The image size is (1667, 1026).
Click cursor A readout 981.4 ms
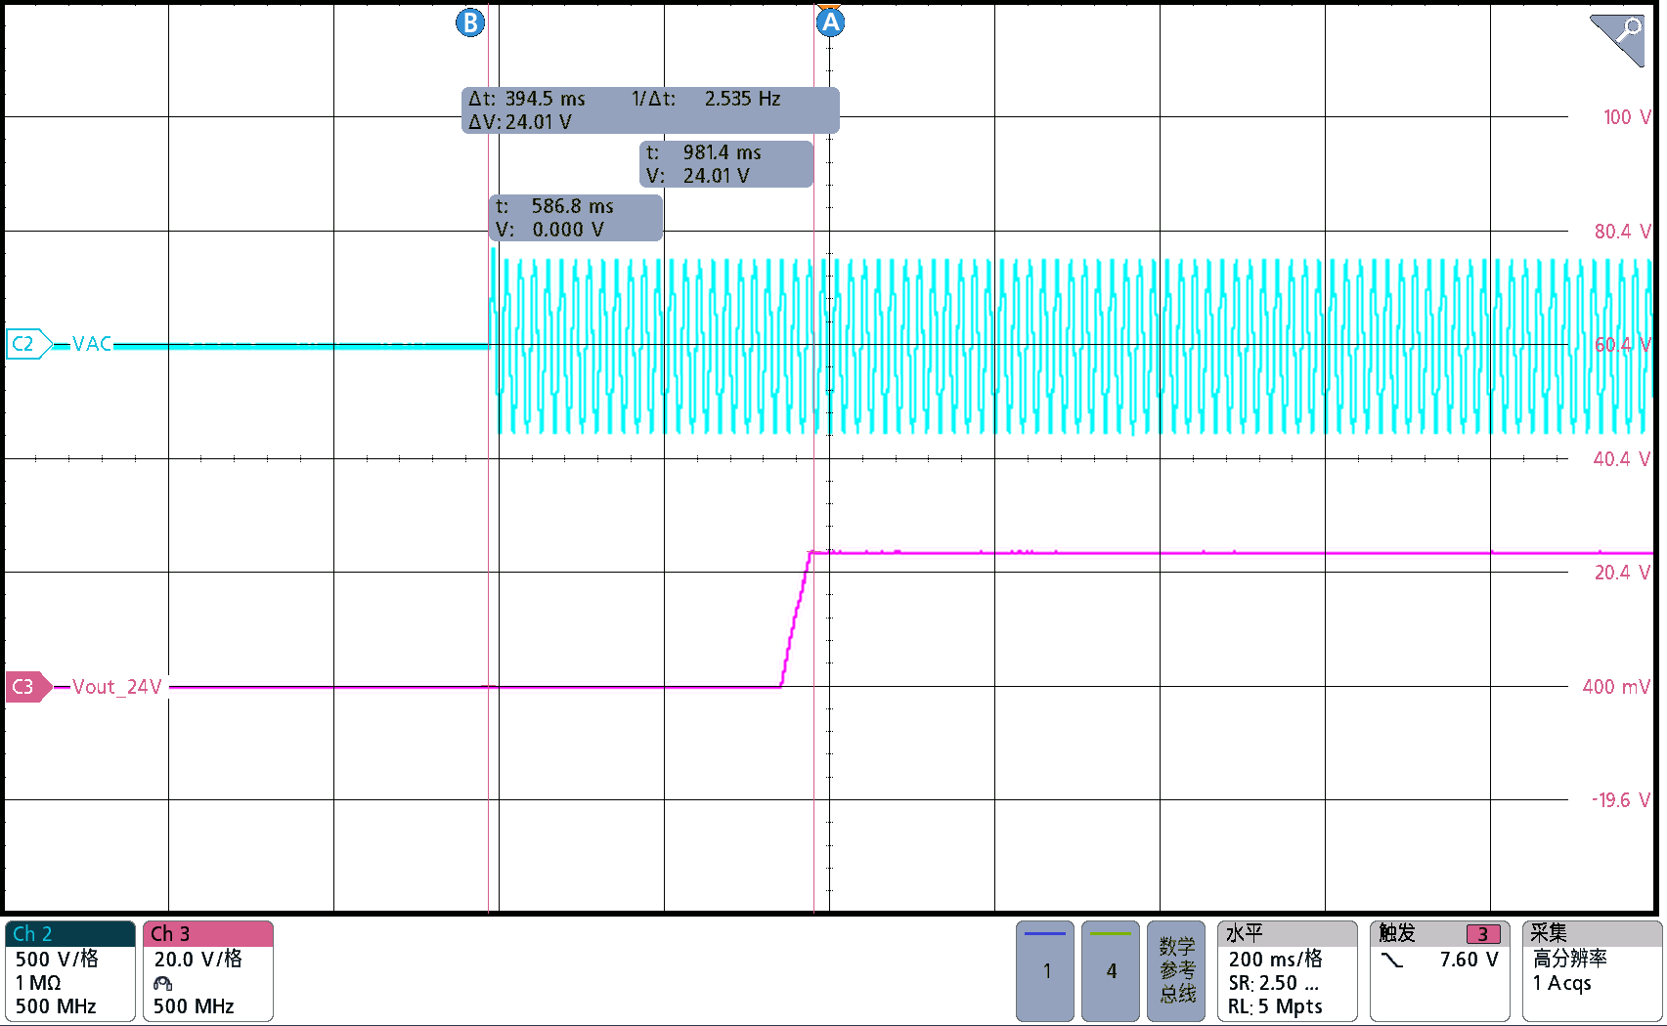click(726, 164)
